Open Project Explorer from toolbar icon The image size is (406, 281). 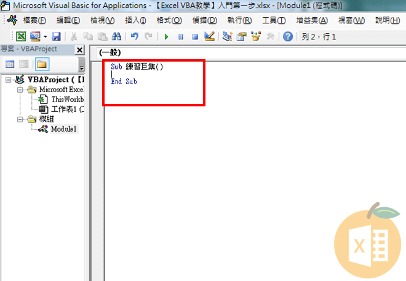pos(228,37)
